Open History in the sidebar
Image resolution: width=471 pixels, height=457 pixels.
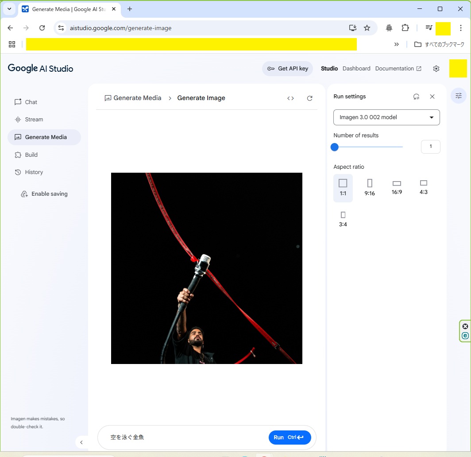(29, 172)
